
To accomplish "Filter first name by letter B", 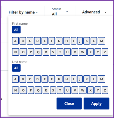I will [x=23, y=41].
